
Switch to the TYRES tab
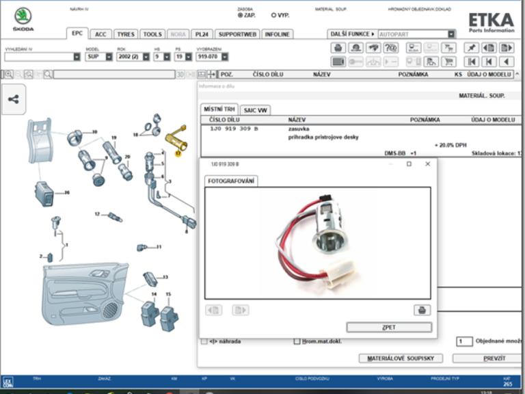(126, 34)
